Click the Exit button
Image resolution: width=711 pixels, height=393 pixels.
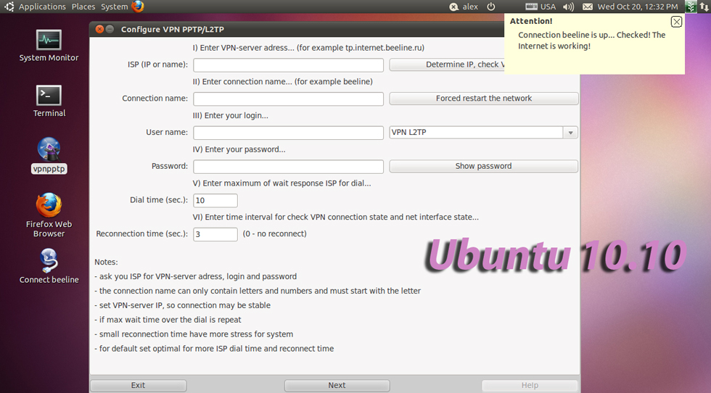tap(139, 385)
